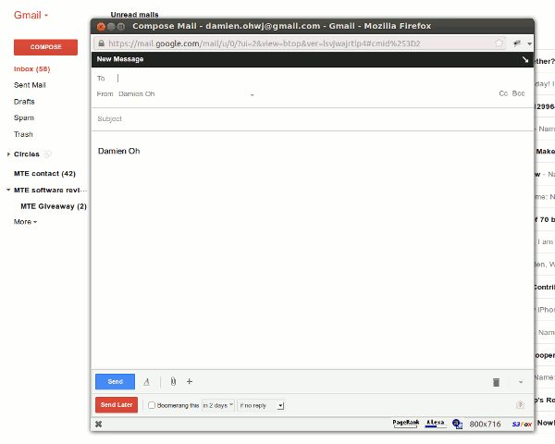The image size is (555, 444).
Task: Open the PageRank status bar indicator
Action: (406, 424)
